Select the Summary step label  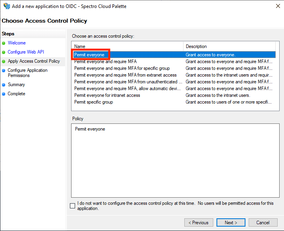pos(16,85)
